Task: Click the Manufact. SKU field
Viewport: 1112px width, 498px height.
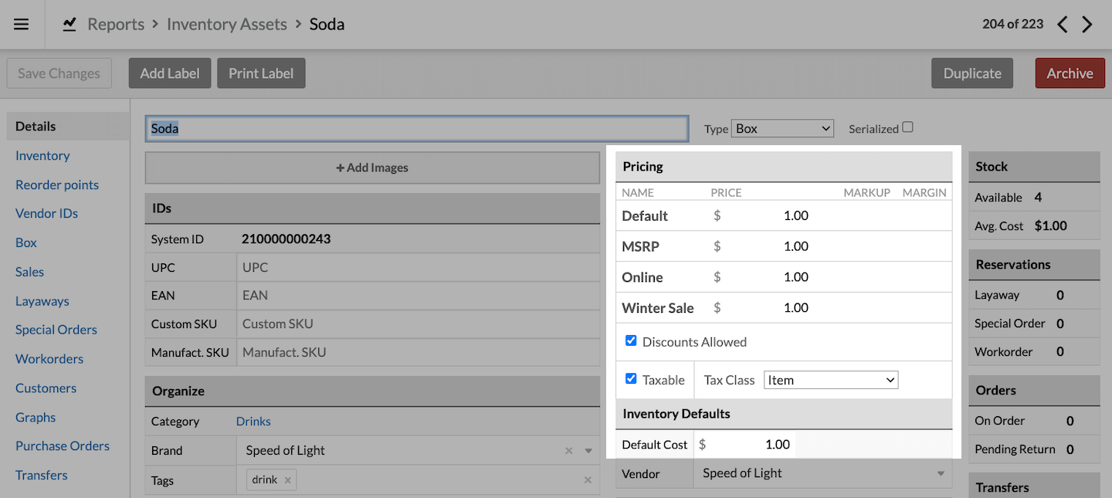Action: click(x=418, y=353)
